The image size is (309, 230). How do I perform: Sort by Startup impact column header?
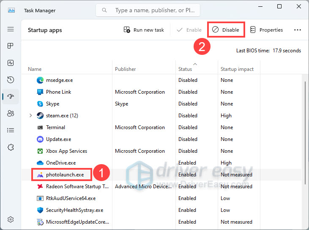(237, 69)
